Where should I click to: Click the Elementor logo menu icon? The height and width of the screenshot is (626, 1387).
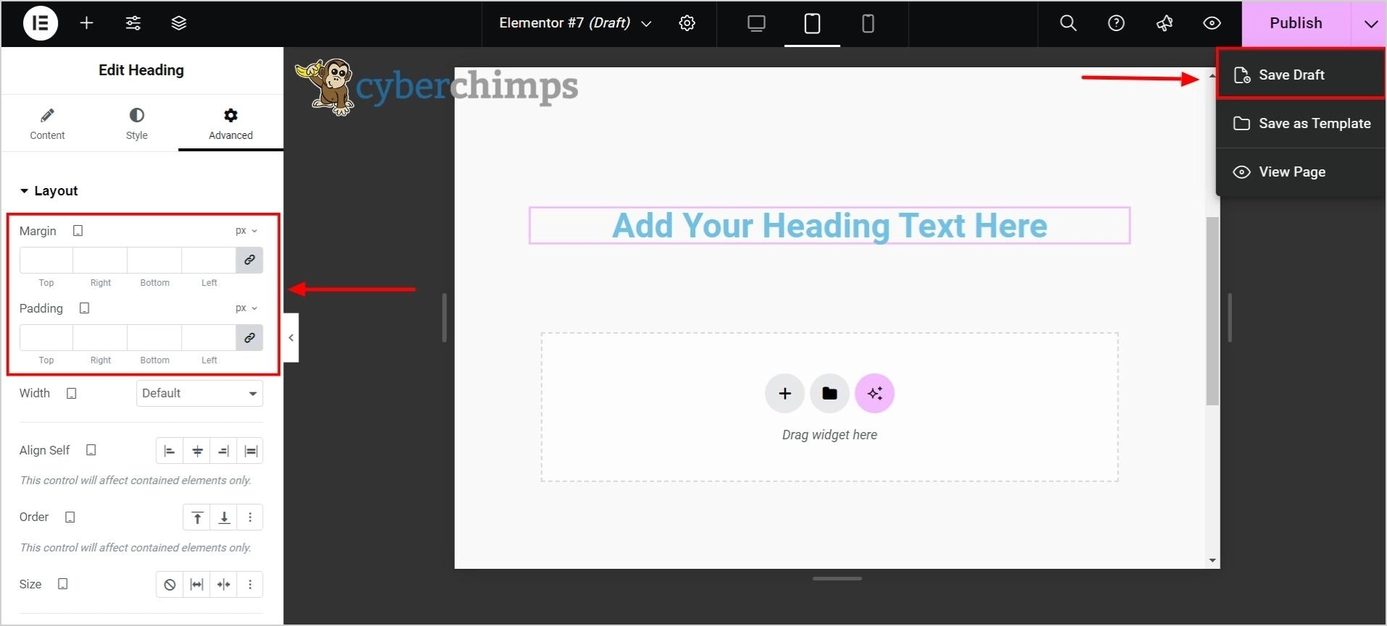(41, 23)
